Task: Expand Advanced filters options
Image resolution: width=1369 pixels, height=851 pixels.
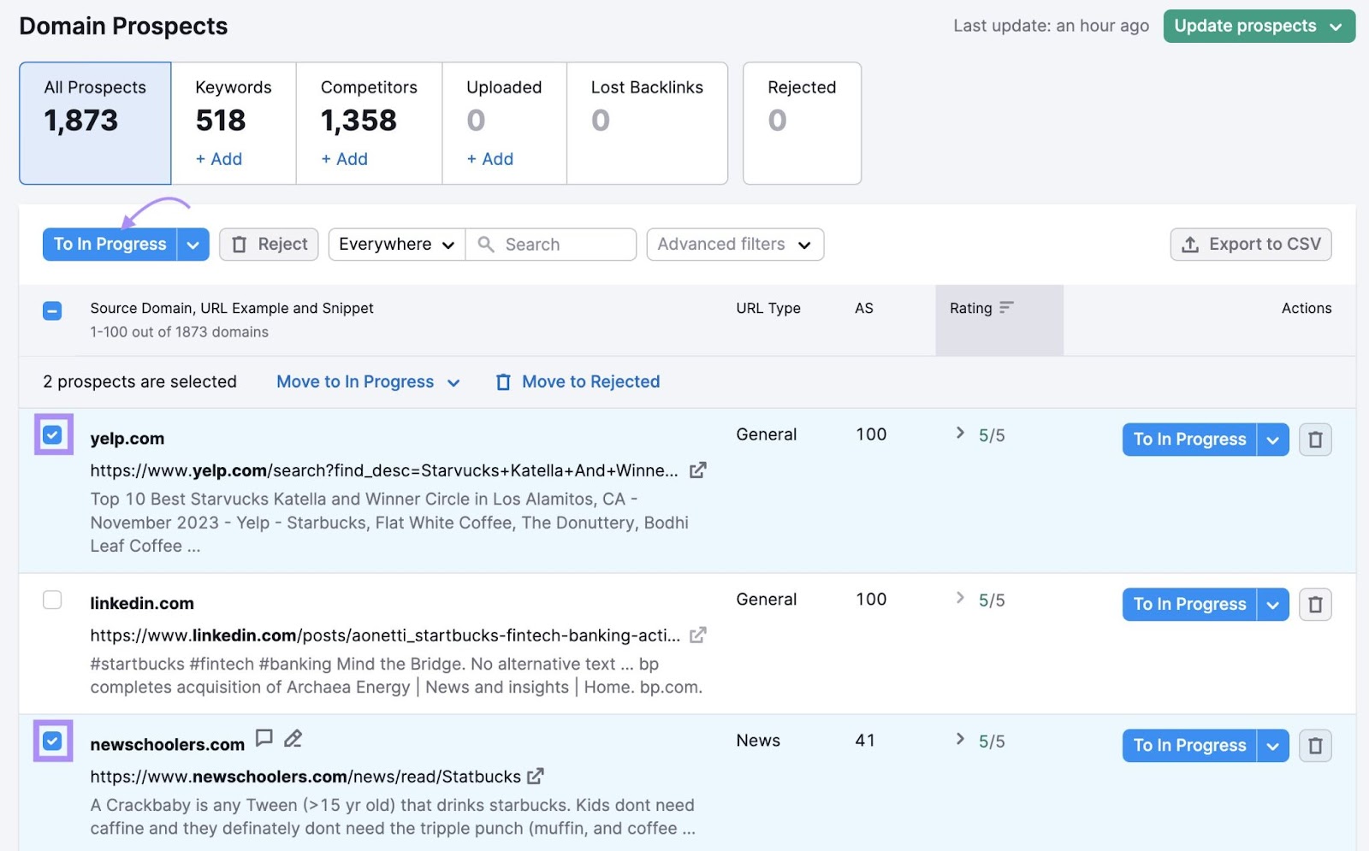Action: point(734,244)
